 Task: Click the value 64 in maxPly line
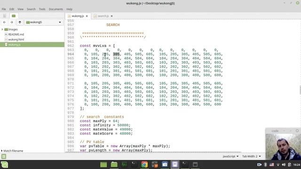point(115,121)
